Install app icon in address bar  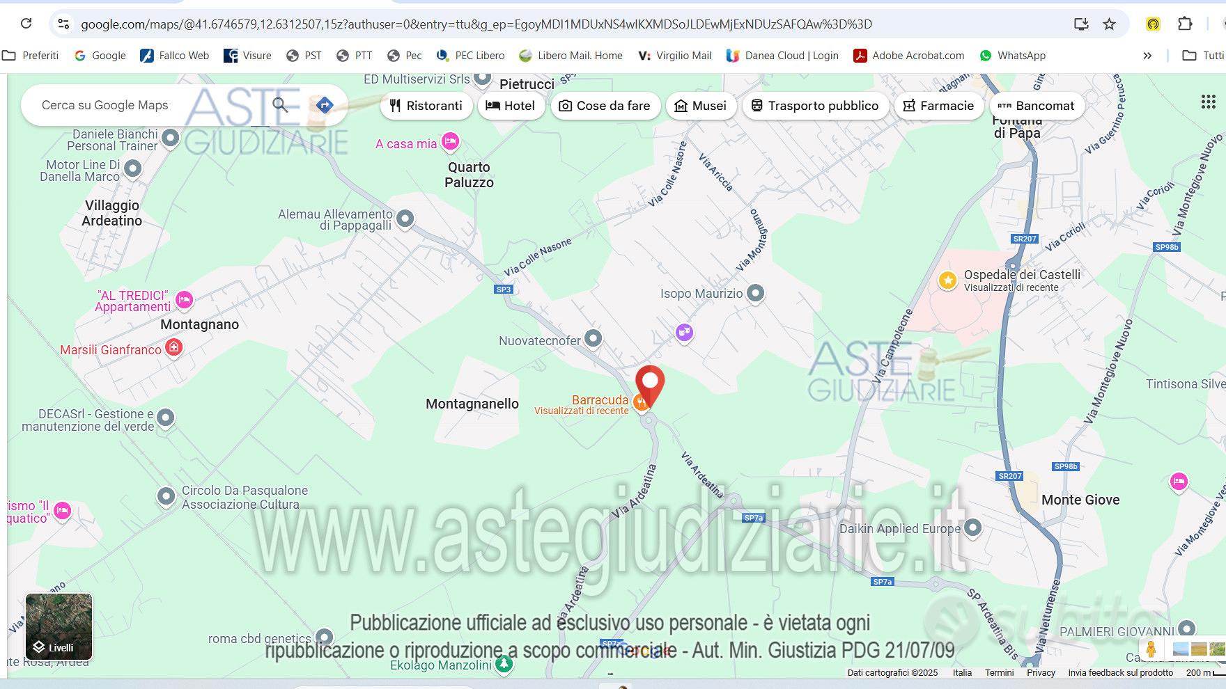(x=1081, y=24)
